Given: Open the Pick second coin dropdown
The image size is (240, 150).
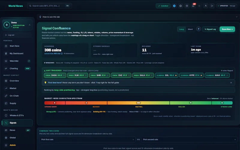Looking at the screenshot, I should pyautogui.click(x=189, y=139).
